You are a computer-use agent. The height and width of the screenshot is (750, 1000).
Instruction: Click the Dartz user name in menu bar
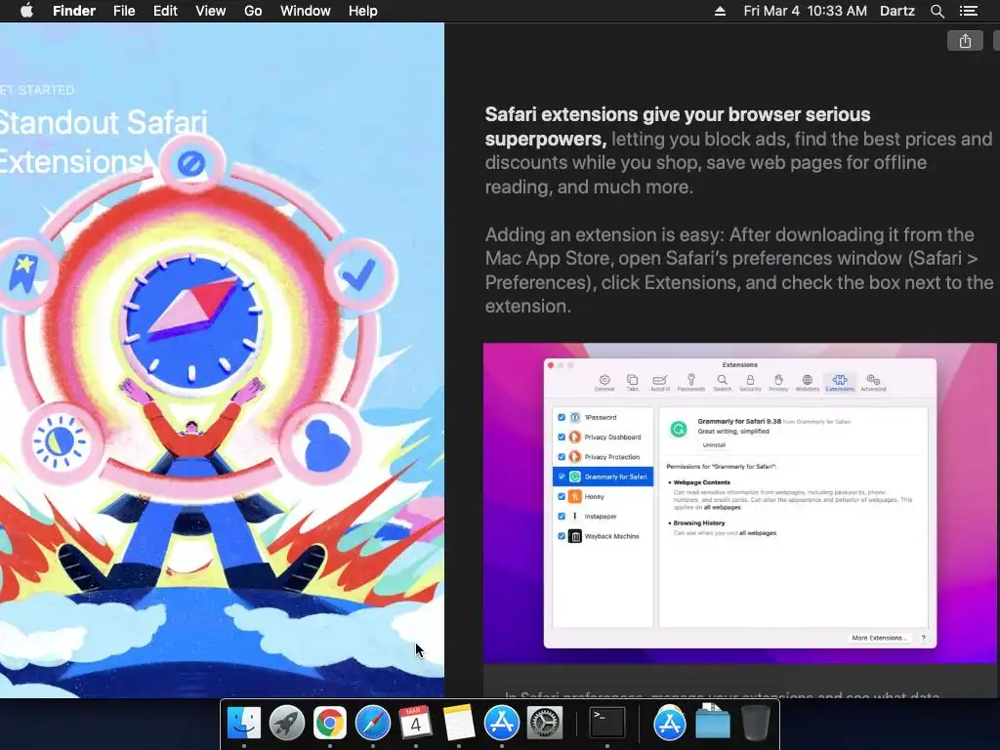tap(896, 11)
